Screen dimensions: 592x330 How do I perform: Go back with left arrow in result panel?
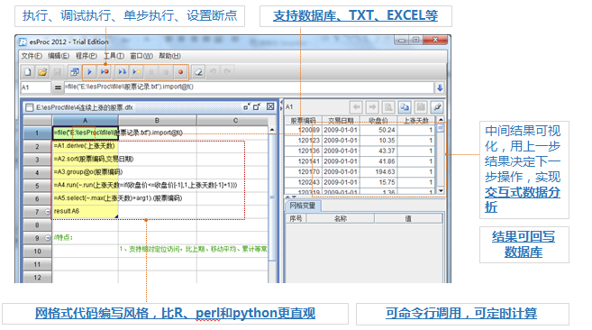(357, 107)
